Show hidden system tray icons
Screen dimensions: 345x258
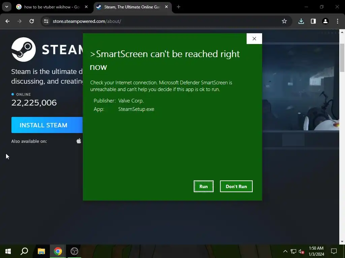click(x=285, y=251)
